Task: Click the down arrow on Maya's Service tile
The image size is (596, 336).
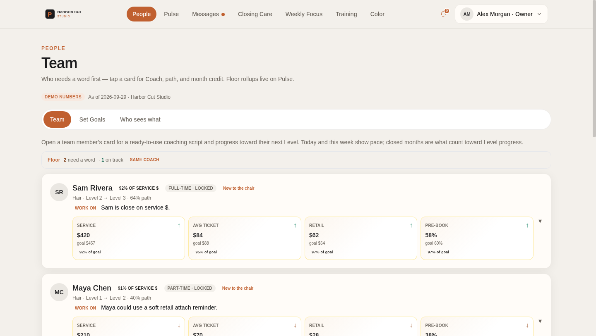Action: point(179,325)
